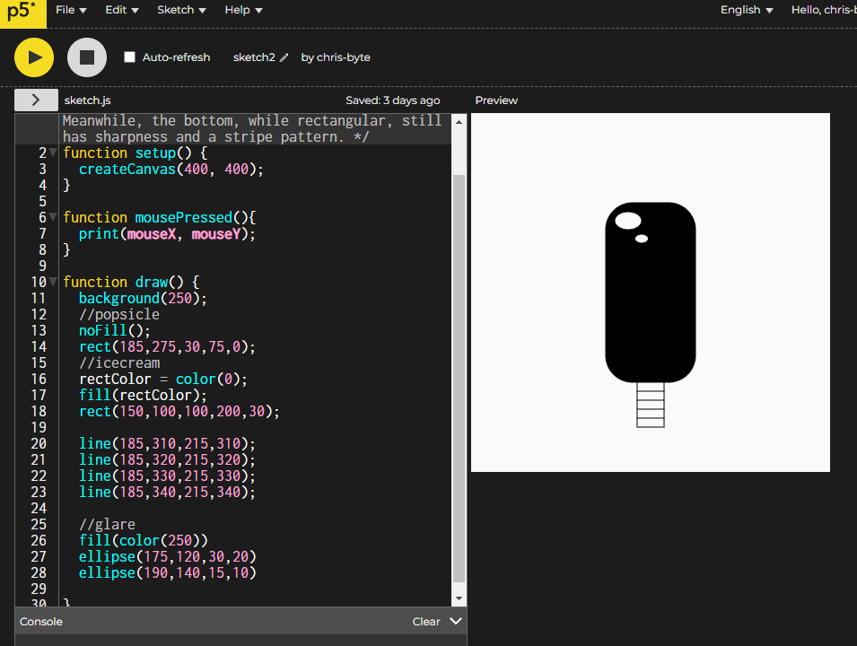Open the Hello, chris account menu
This screenshot has height=646, width=857.
pos(824,10)
